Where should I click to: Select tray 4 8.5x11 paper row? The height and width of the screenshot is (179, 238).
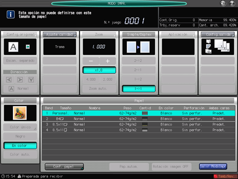coord(139,130)
